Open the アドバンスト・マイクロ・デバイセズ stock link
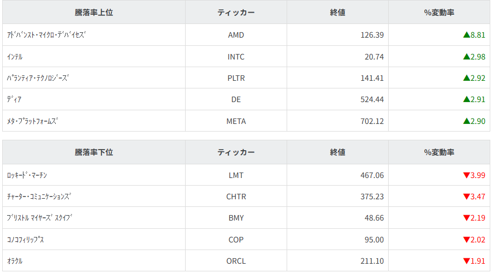 click(x=46, y=35)
